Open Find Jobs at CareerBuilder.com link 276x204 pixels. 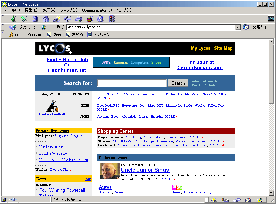click(200, 65)
